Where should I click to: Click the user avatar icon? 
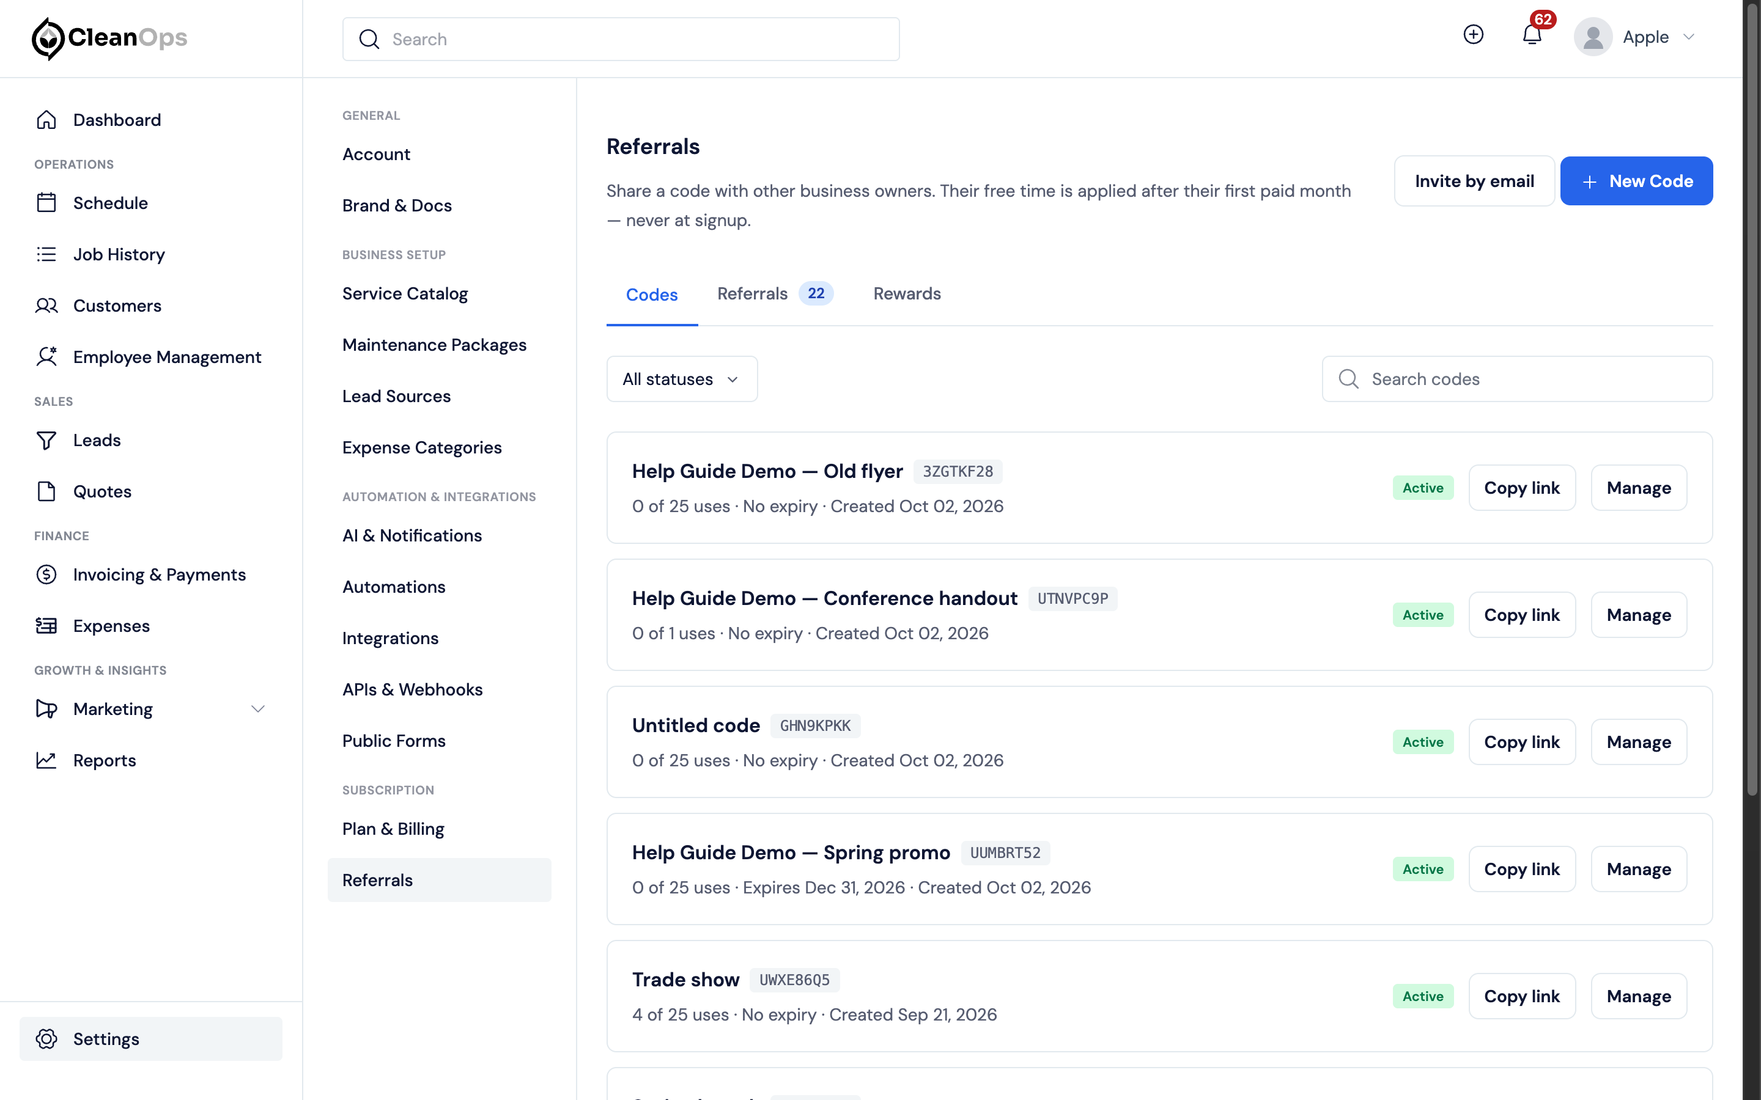click(1593, 37)
